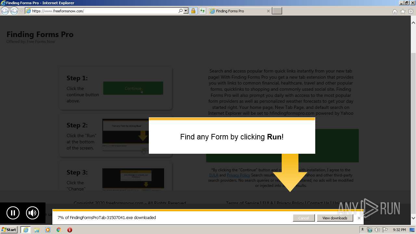Click the Finding Forms Pro heading
The height and width of the screenshot is (234, 416).
coord(40,34)
